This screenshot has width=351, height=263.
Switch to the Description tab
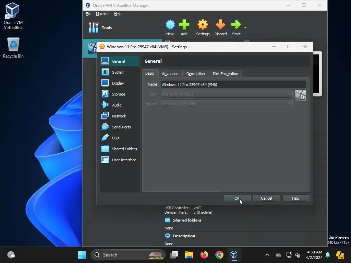point(196,74)
